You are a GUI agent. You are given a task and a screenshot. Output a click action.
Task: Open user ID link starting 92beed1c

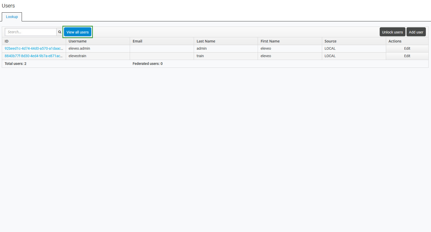coord(34,49)
